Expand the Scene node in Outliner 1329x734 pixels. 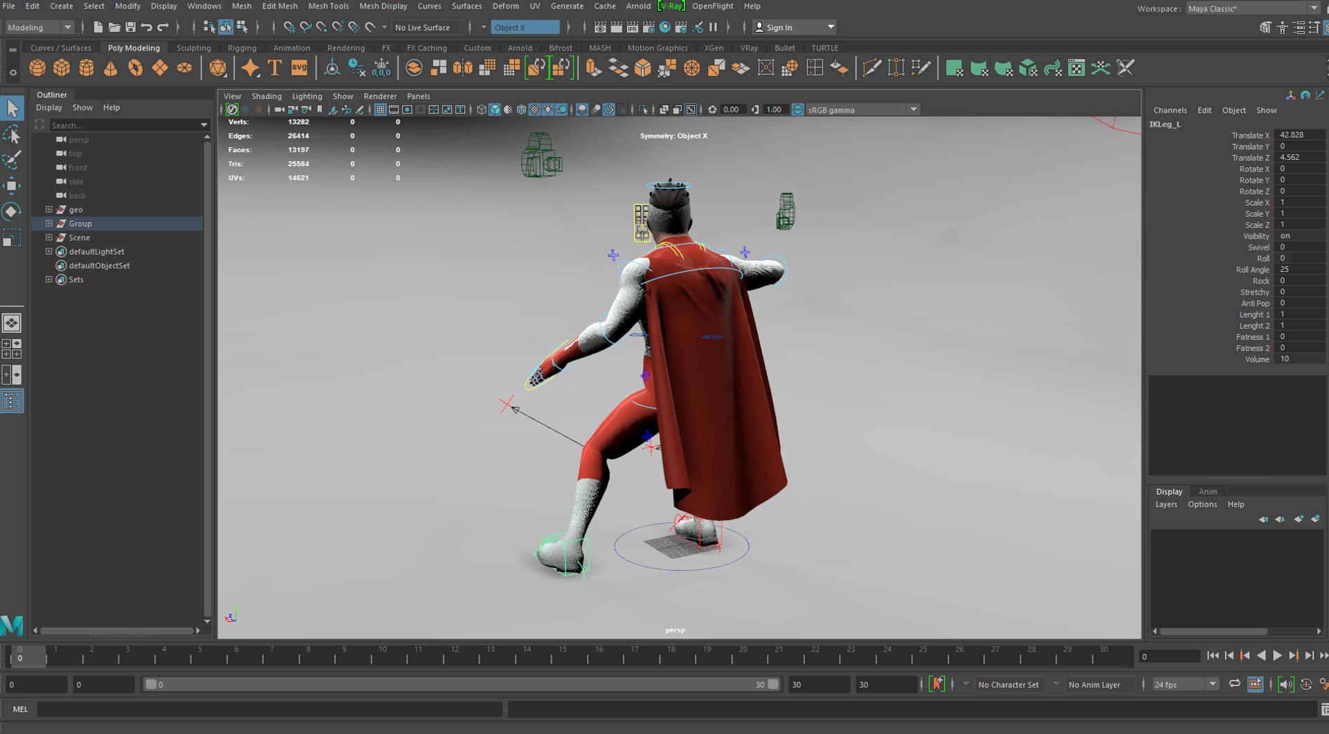tap(49, 237)
